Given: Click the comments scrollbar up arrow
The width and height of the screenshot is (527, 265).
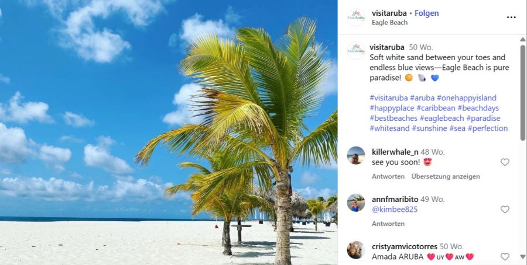Looking at the screenshot, I should tap(523, 40).
